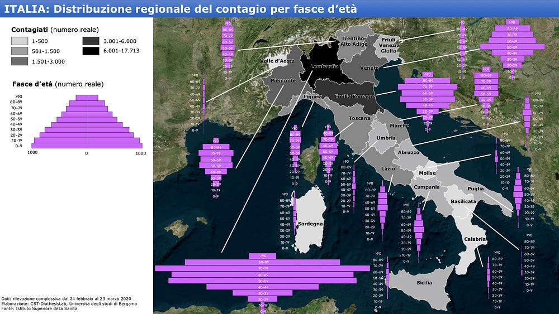
Task: Click the Piemonte region label
Action: click(283, 80)
